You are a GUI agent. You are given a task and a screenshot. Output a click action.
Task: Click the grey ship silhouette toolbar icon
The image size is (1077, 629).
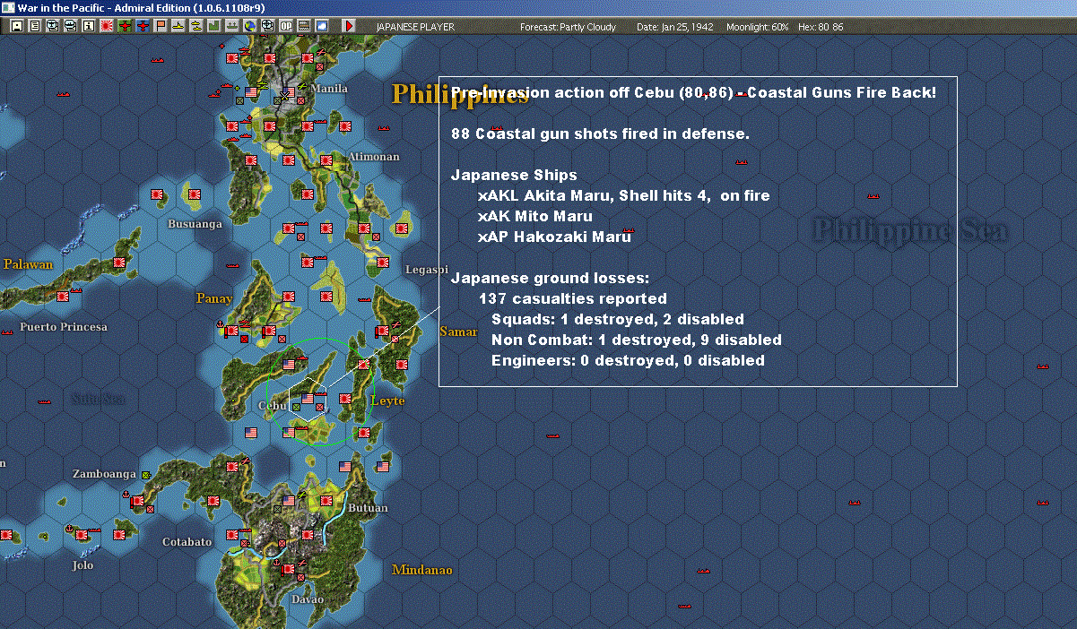pos(231,26)
